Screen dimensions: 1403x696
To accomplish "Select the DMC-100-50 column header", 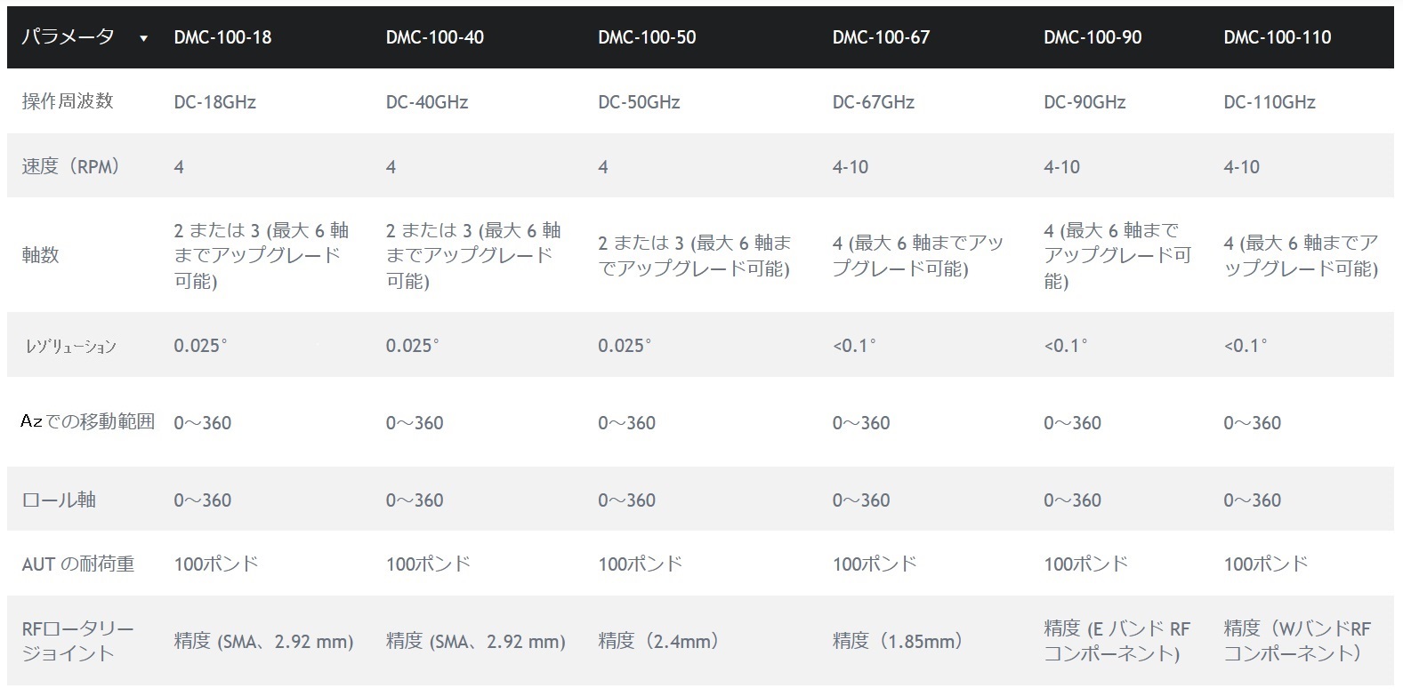I will [x=646, y=37].
